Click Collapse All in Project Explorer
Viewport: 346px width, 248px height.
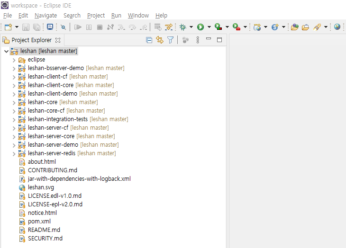pyautogui.click(x=149, y=40)
